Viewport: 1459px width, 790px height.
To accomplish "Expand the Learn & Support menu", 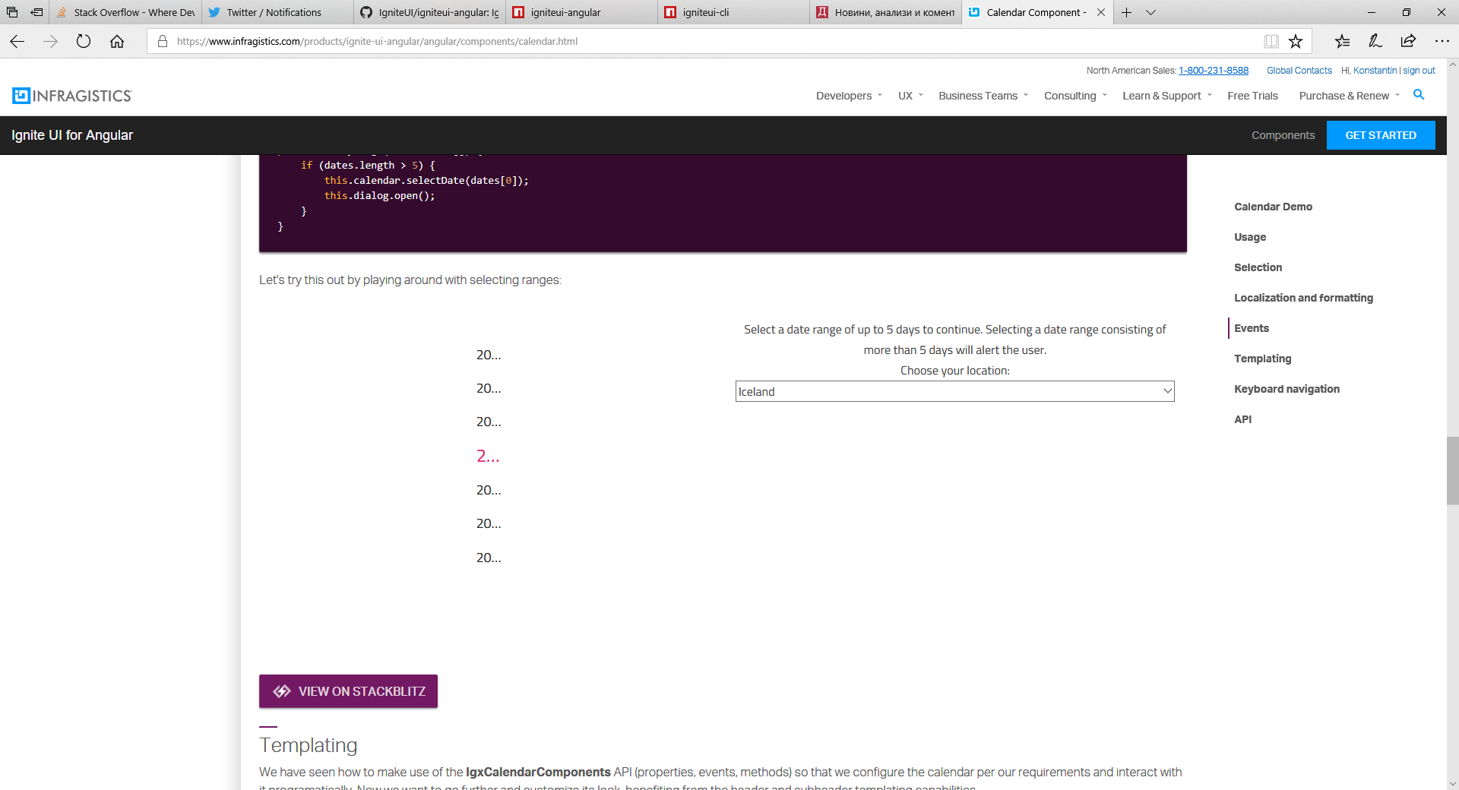I will coord(1167,96).
